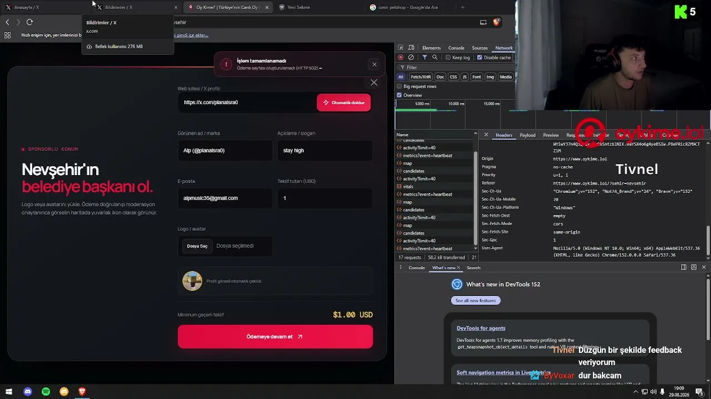This screenshot has width=711, height=399.
Task: Switch to the Elements panel
Action: click(x=432, y=48)
